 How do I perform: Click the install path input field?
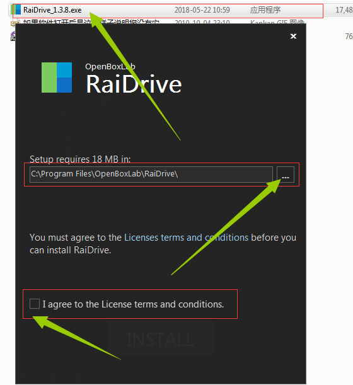click(151, 175)
